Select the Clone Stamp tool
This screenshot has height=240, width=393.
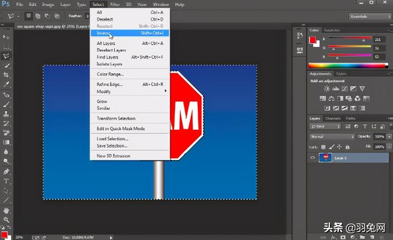[6, 114]
